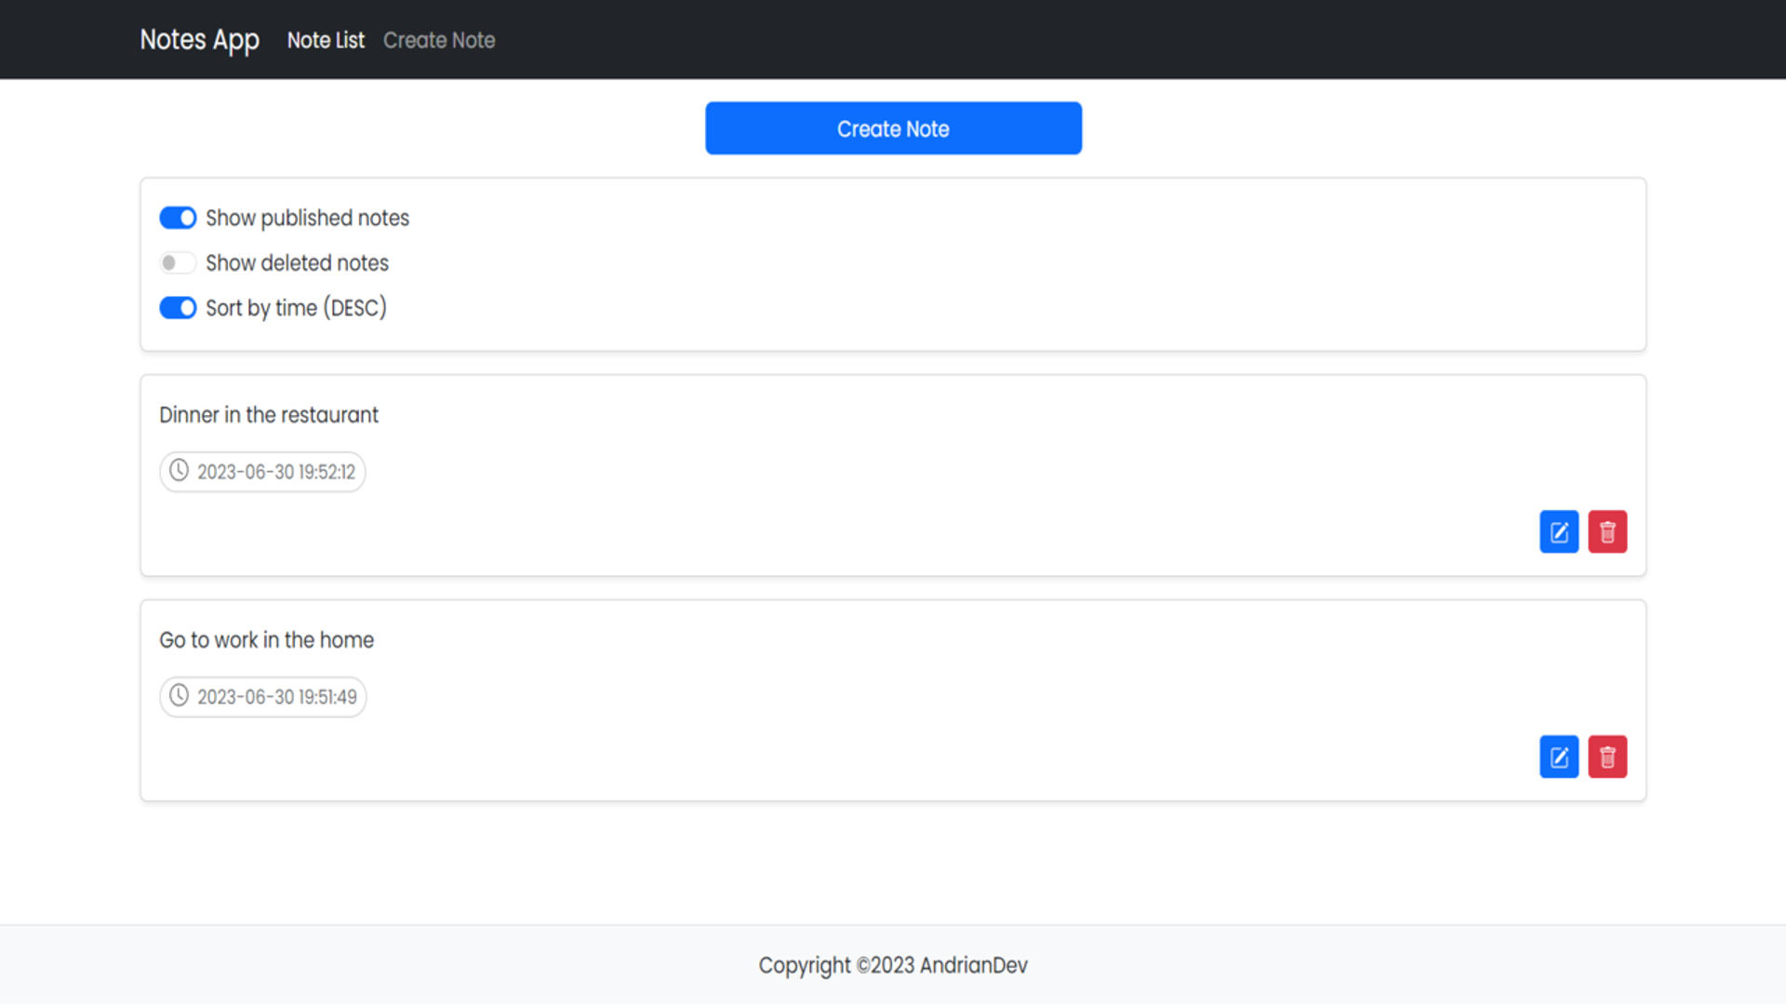Delete the Go to work note
The height and width of the screenshot is (1005, 1786).
1607,757
